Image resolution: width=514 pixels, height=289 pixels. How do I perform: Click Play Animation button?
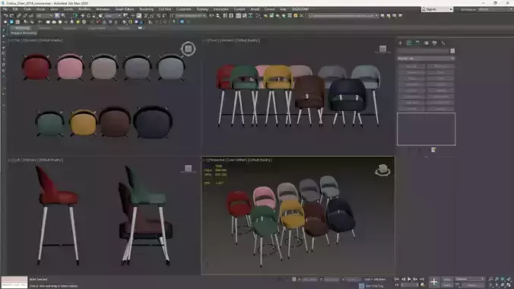coord(409,279)
